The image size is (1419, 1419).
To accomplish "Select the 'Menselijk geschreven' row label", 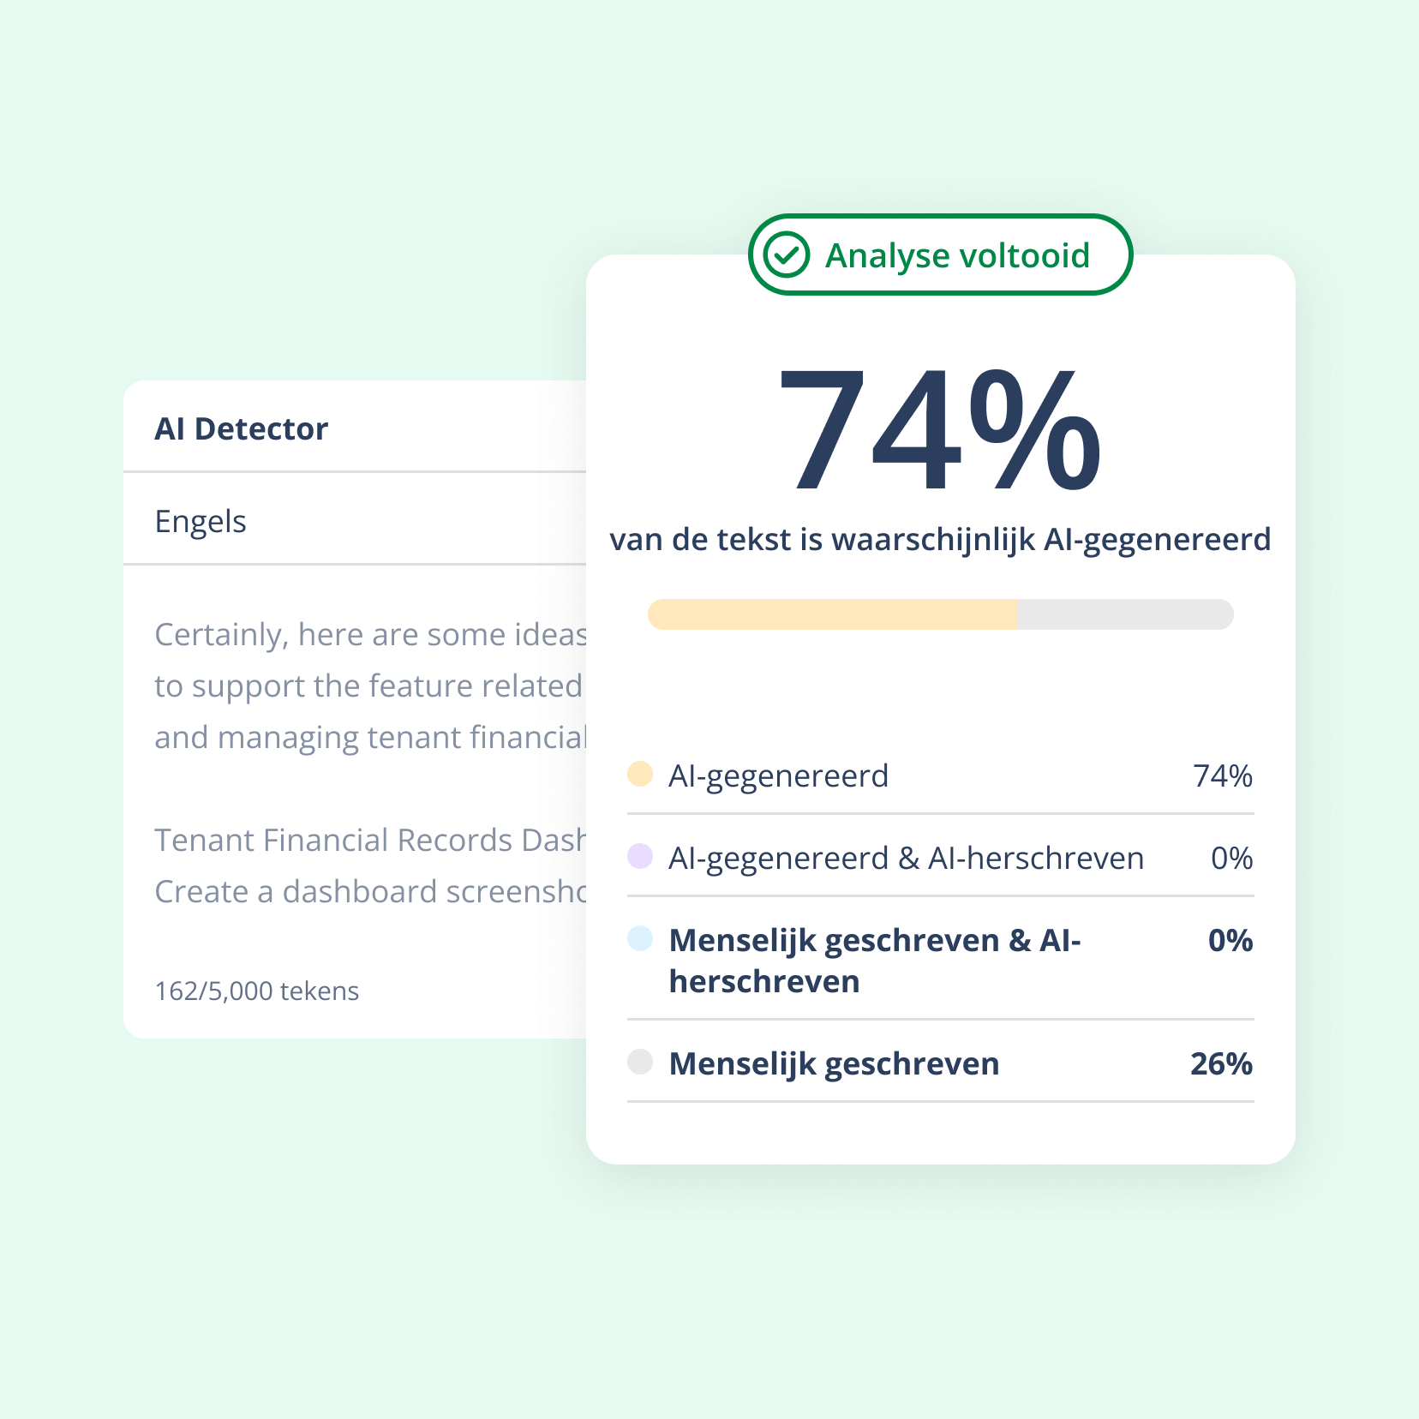I will tap(834, 1063).
